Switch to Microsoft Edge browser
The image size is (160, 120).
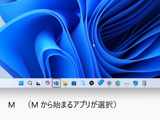[118, 83]
